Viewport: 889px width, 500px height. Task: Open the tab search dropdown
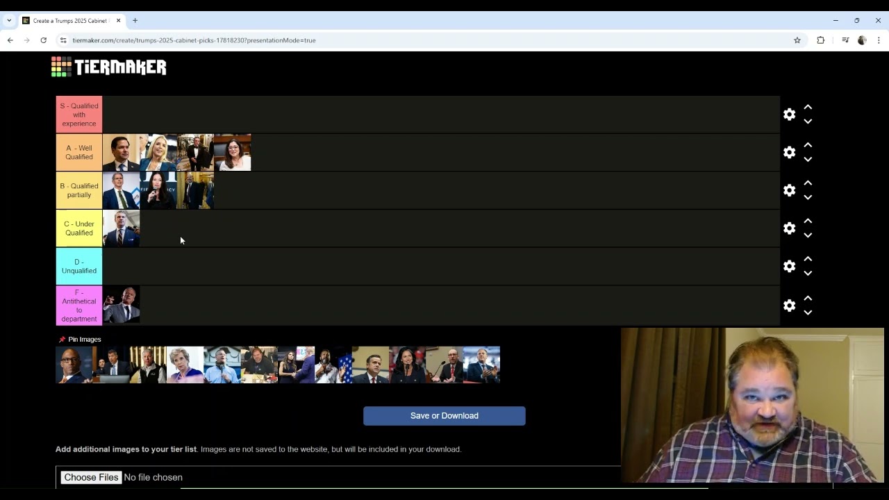click(9, 21)
